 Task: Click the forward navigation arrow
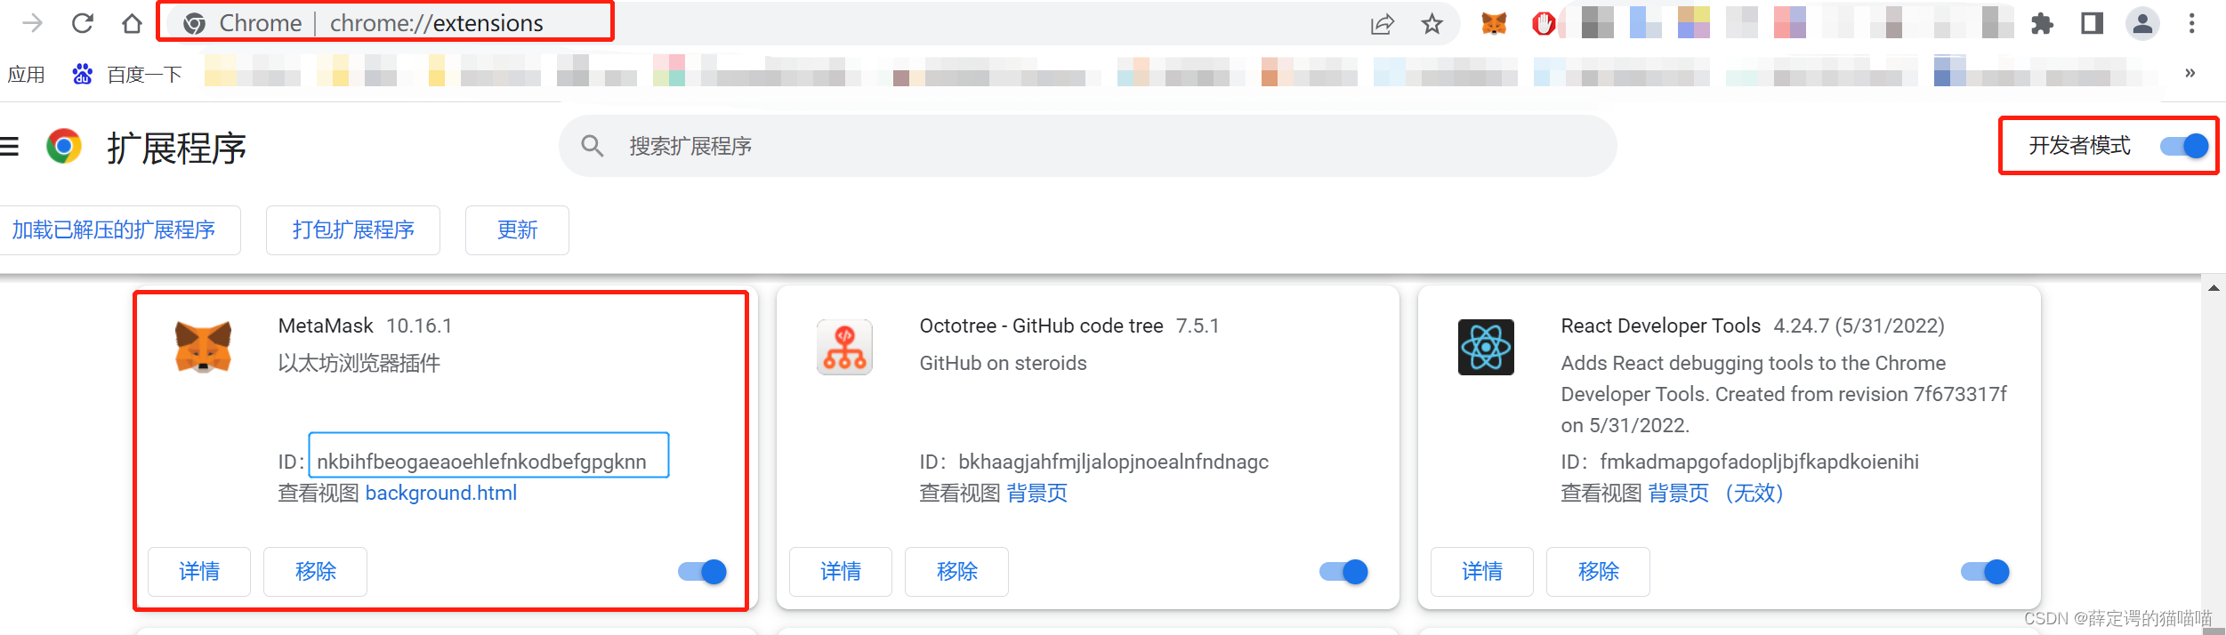[x=32, y=23]
